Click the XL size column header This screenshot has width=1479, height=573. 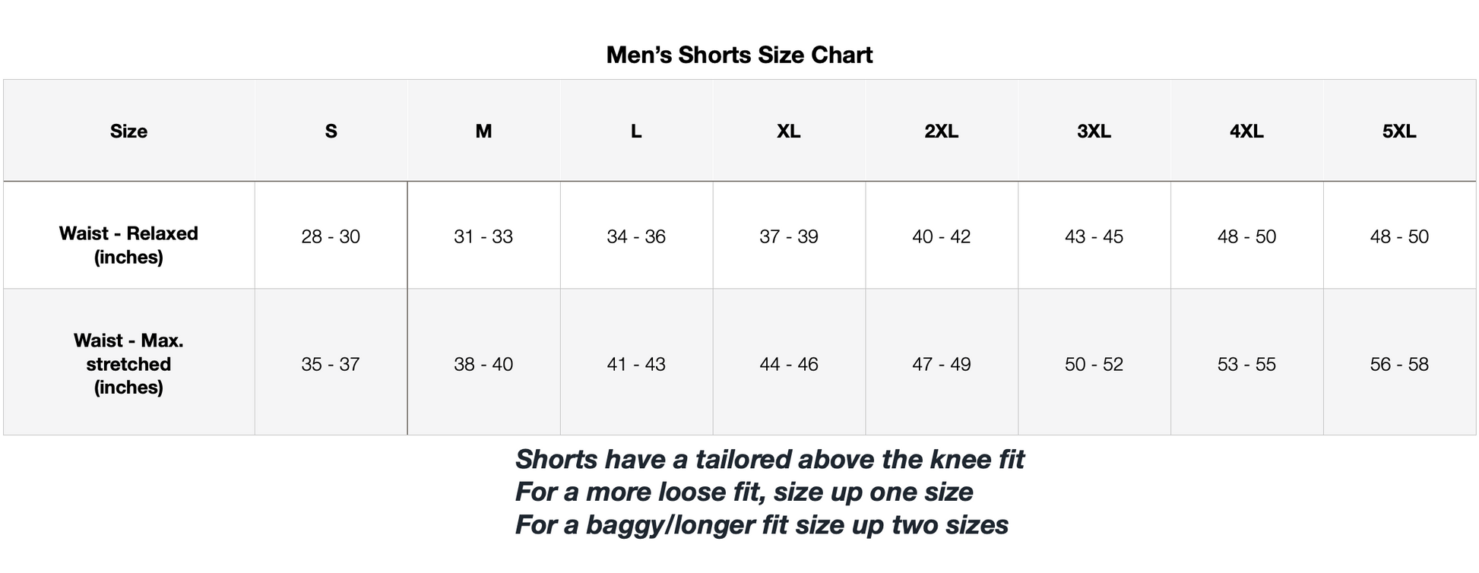tap(788, 131)
